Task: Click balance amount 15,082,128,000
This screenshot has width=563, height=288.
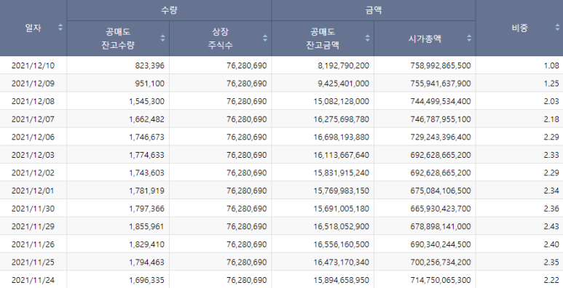Action: pos(341,101)
